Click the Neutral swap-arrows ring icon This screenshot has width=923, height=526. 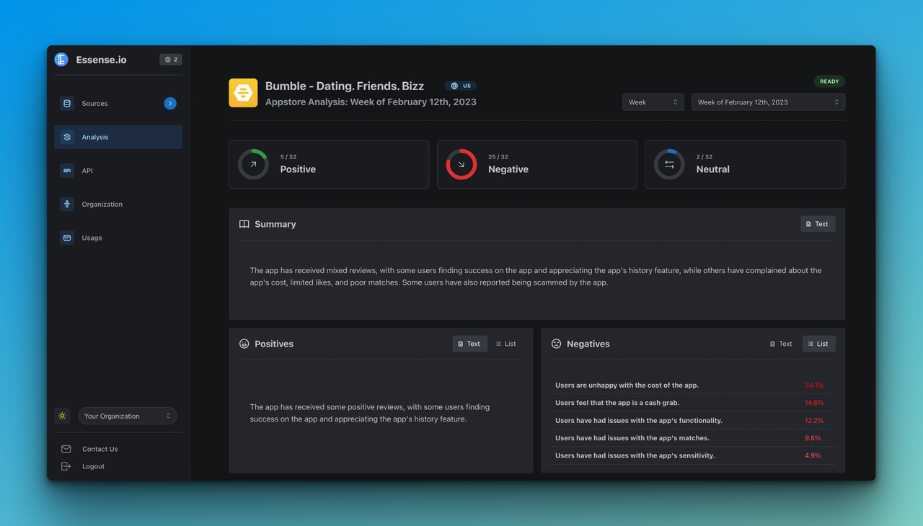(669, 164)
